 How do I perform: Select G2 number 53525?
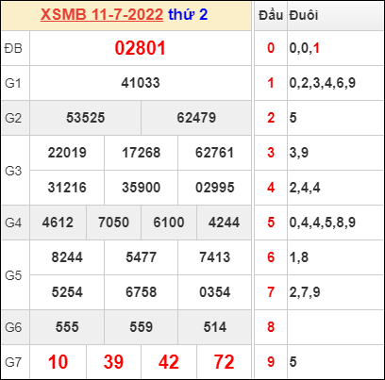coord(86,118)
